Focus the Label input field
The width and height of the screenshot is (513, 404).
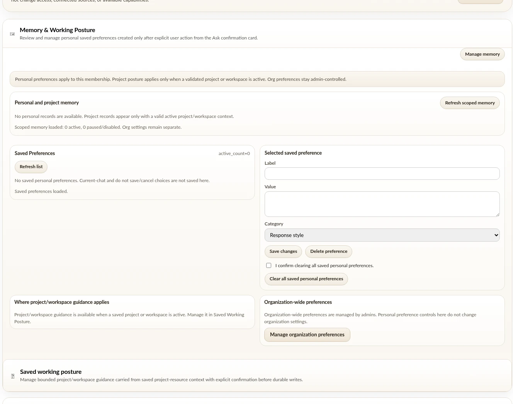382,174
